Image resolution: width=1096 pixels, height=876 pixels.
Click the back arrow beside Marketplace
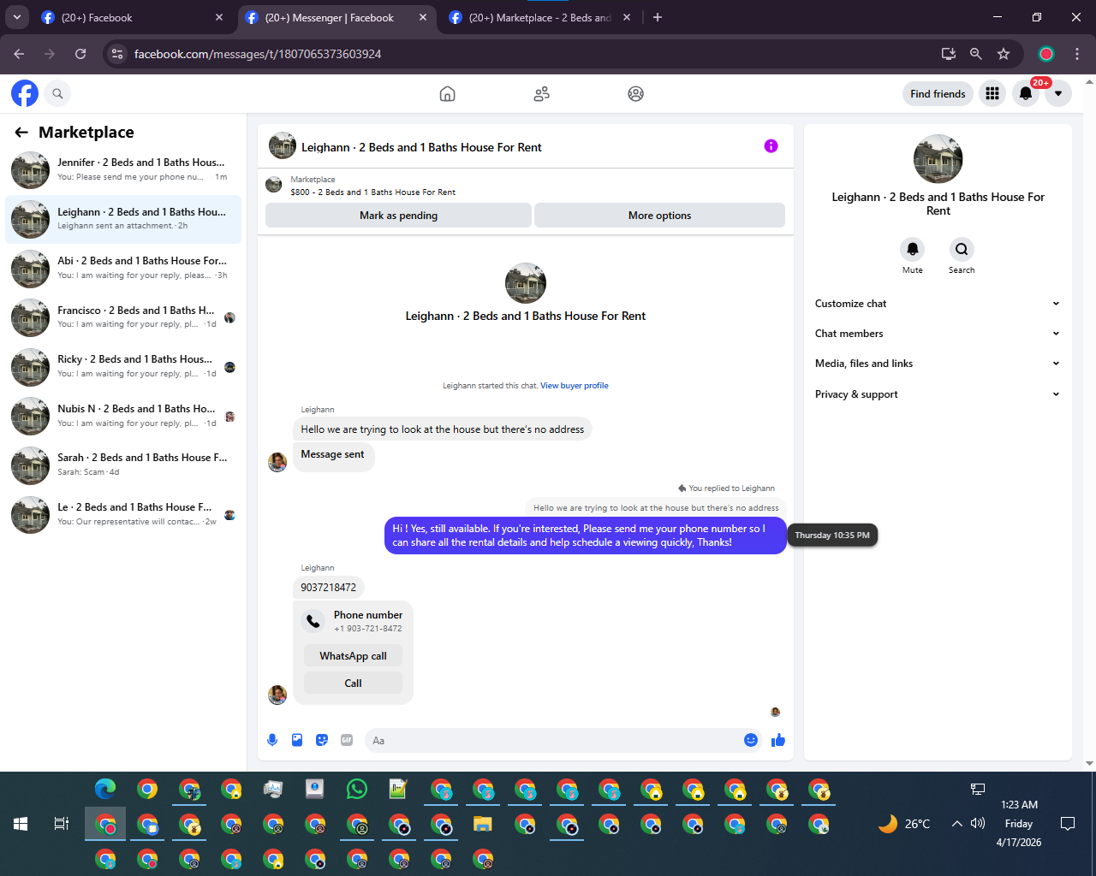pos(21,132)
